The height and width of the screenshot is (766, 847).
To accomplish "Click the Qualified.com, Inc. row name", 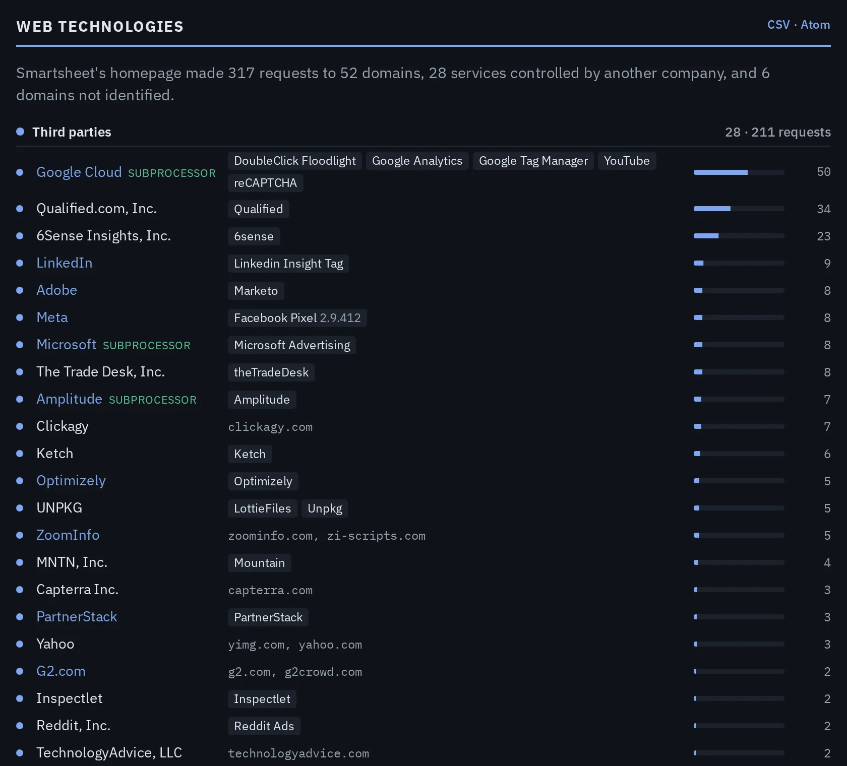I will click(97, 209).
